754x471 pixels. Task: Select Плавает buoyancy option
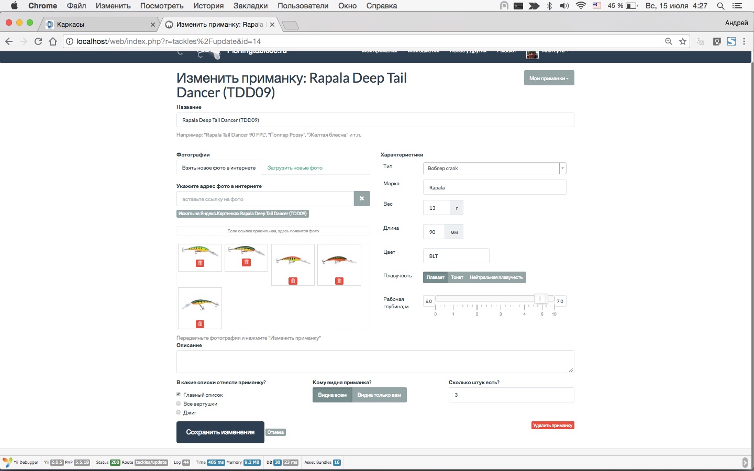(435, 277)
